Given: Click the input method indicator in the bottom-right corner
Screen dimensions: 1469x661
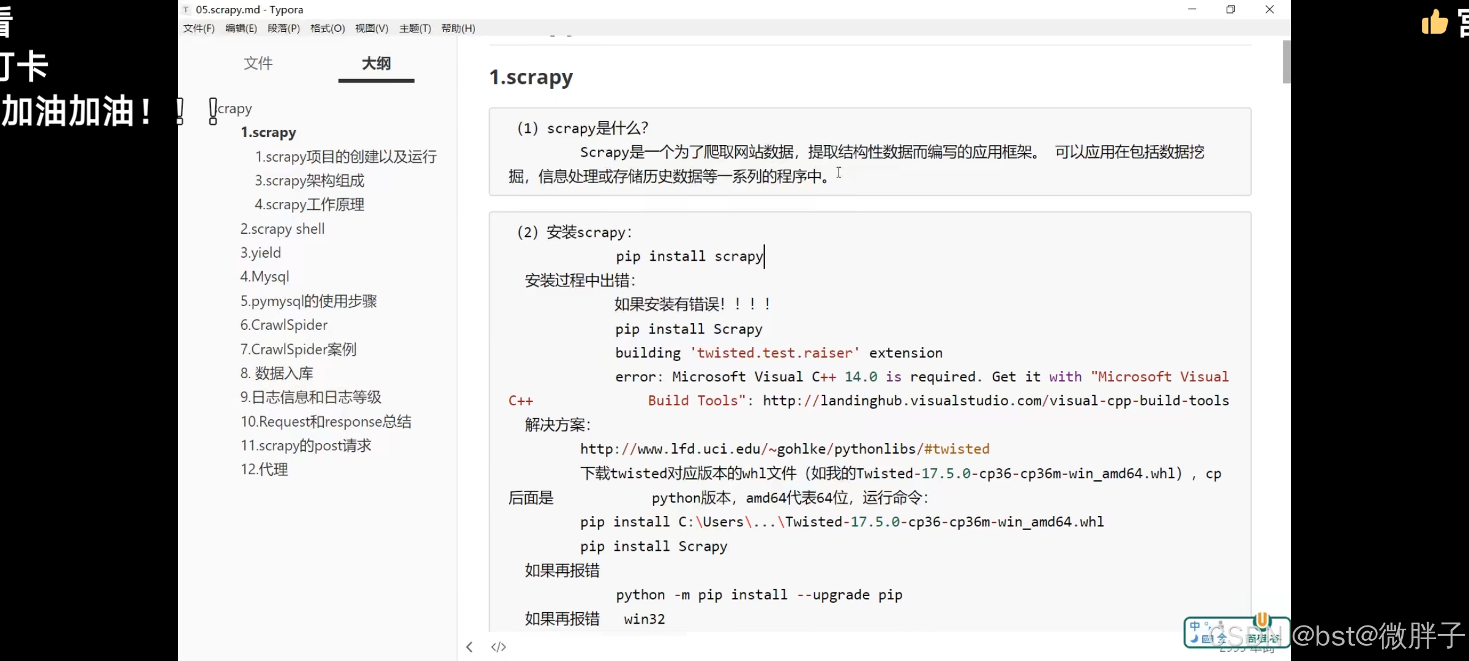Looking at the screenshot, I should 1236,632.
